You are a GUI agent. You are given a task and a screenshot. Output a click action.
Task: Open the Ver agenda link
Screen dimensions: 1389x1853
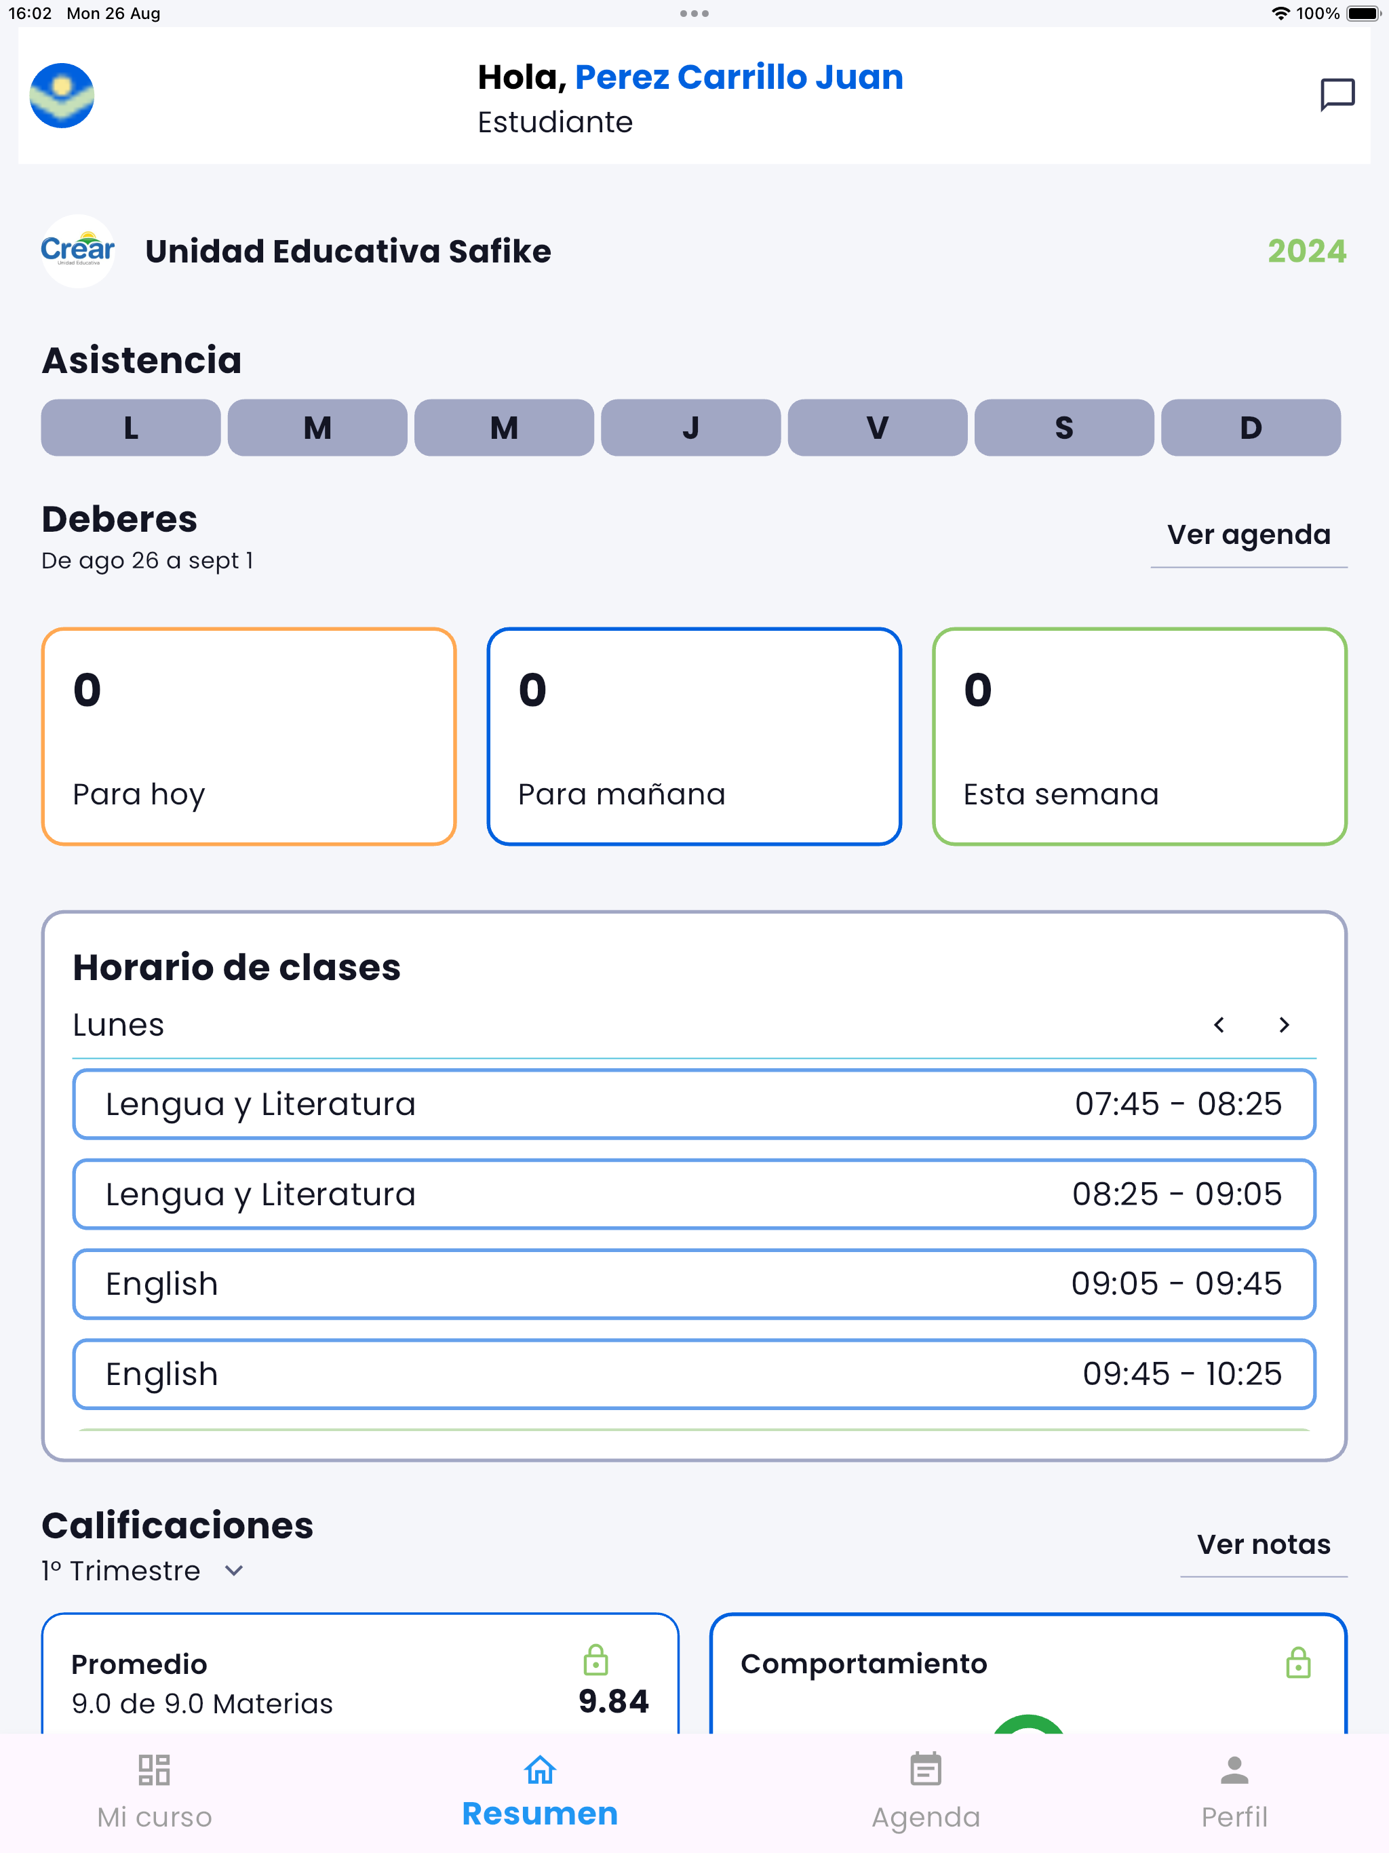tap(1248, 534)
